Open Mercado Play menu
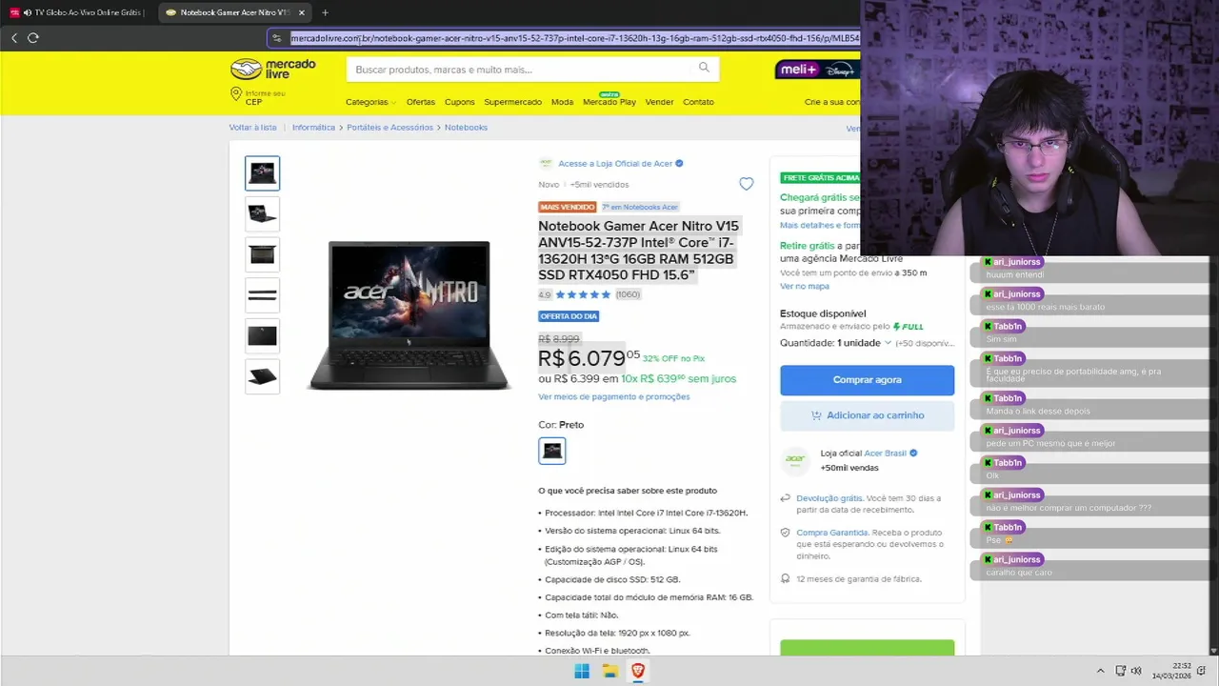The height and width of the screenshot is (686, 1219). (609, 101)
